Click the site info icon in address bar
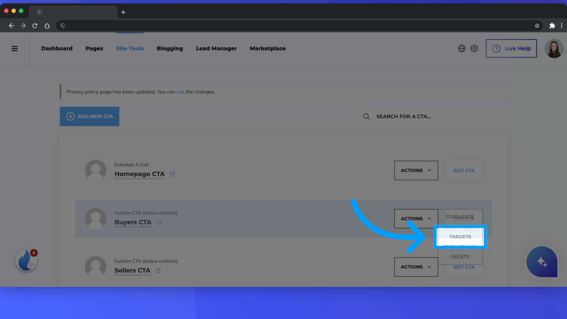 [x=63, y=26]
